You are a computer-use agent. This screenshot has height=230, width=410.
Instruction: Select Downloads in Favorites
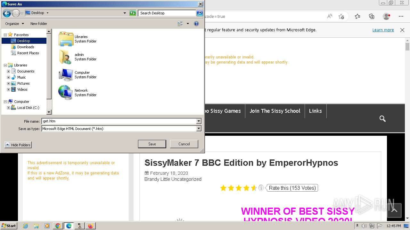coord(26,47)
